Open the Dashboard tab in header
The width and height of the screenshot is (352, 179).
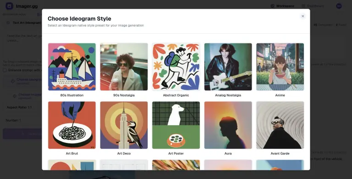coord(313,6)
